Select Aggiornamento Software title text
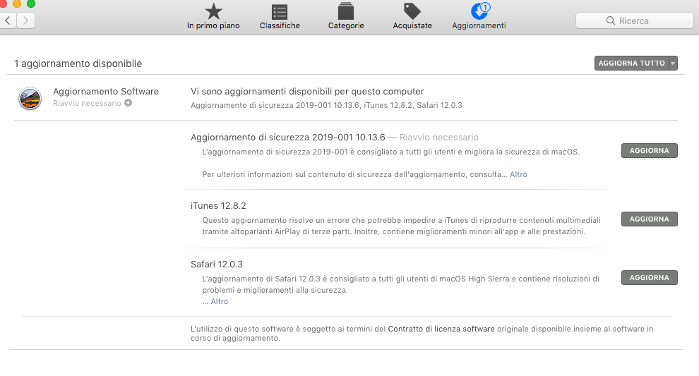 click(x=106, y=91)
